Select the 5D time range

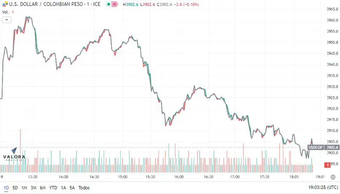click(15, 188)
